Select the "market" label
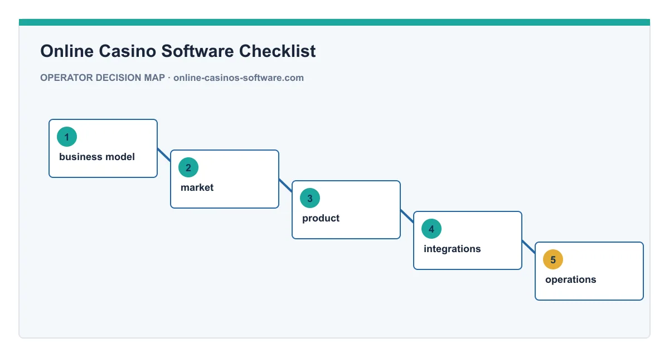Viewport: 669px width, 357px height. (x=197, y=187)
